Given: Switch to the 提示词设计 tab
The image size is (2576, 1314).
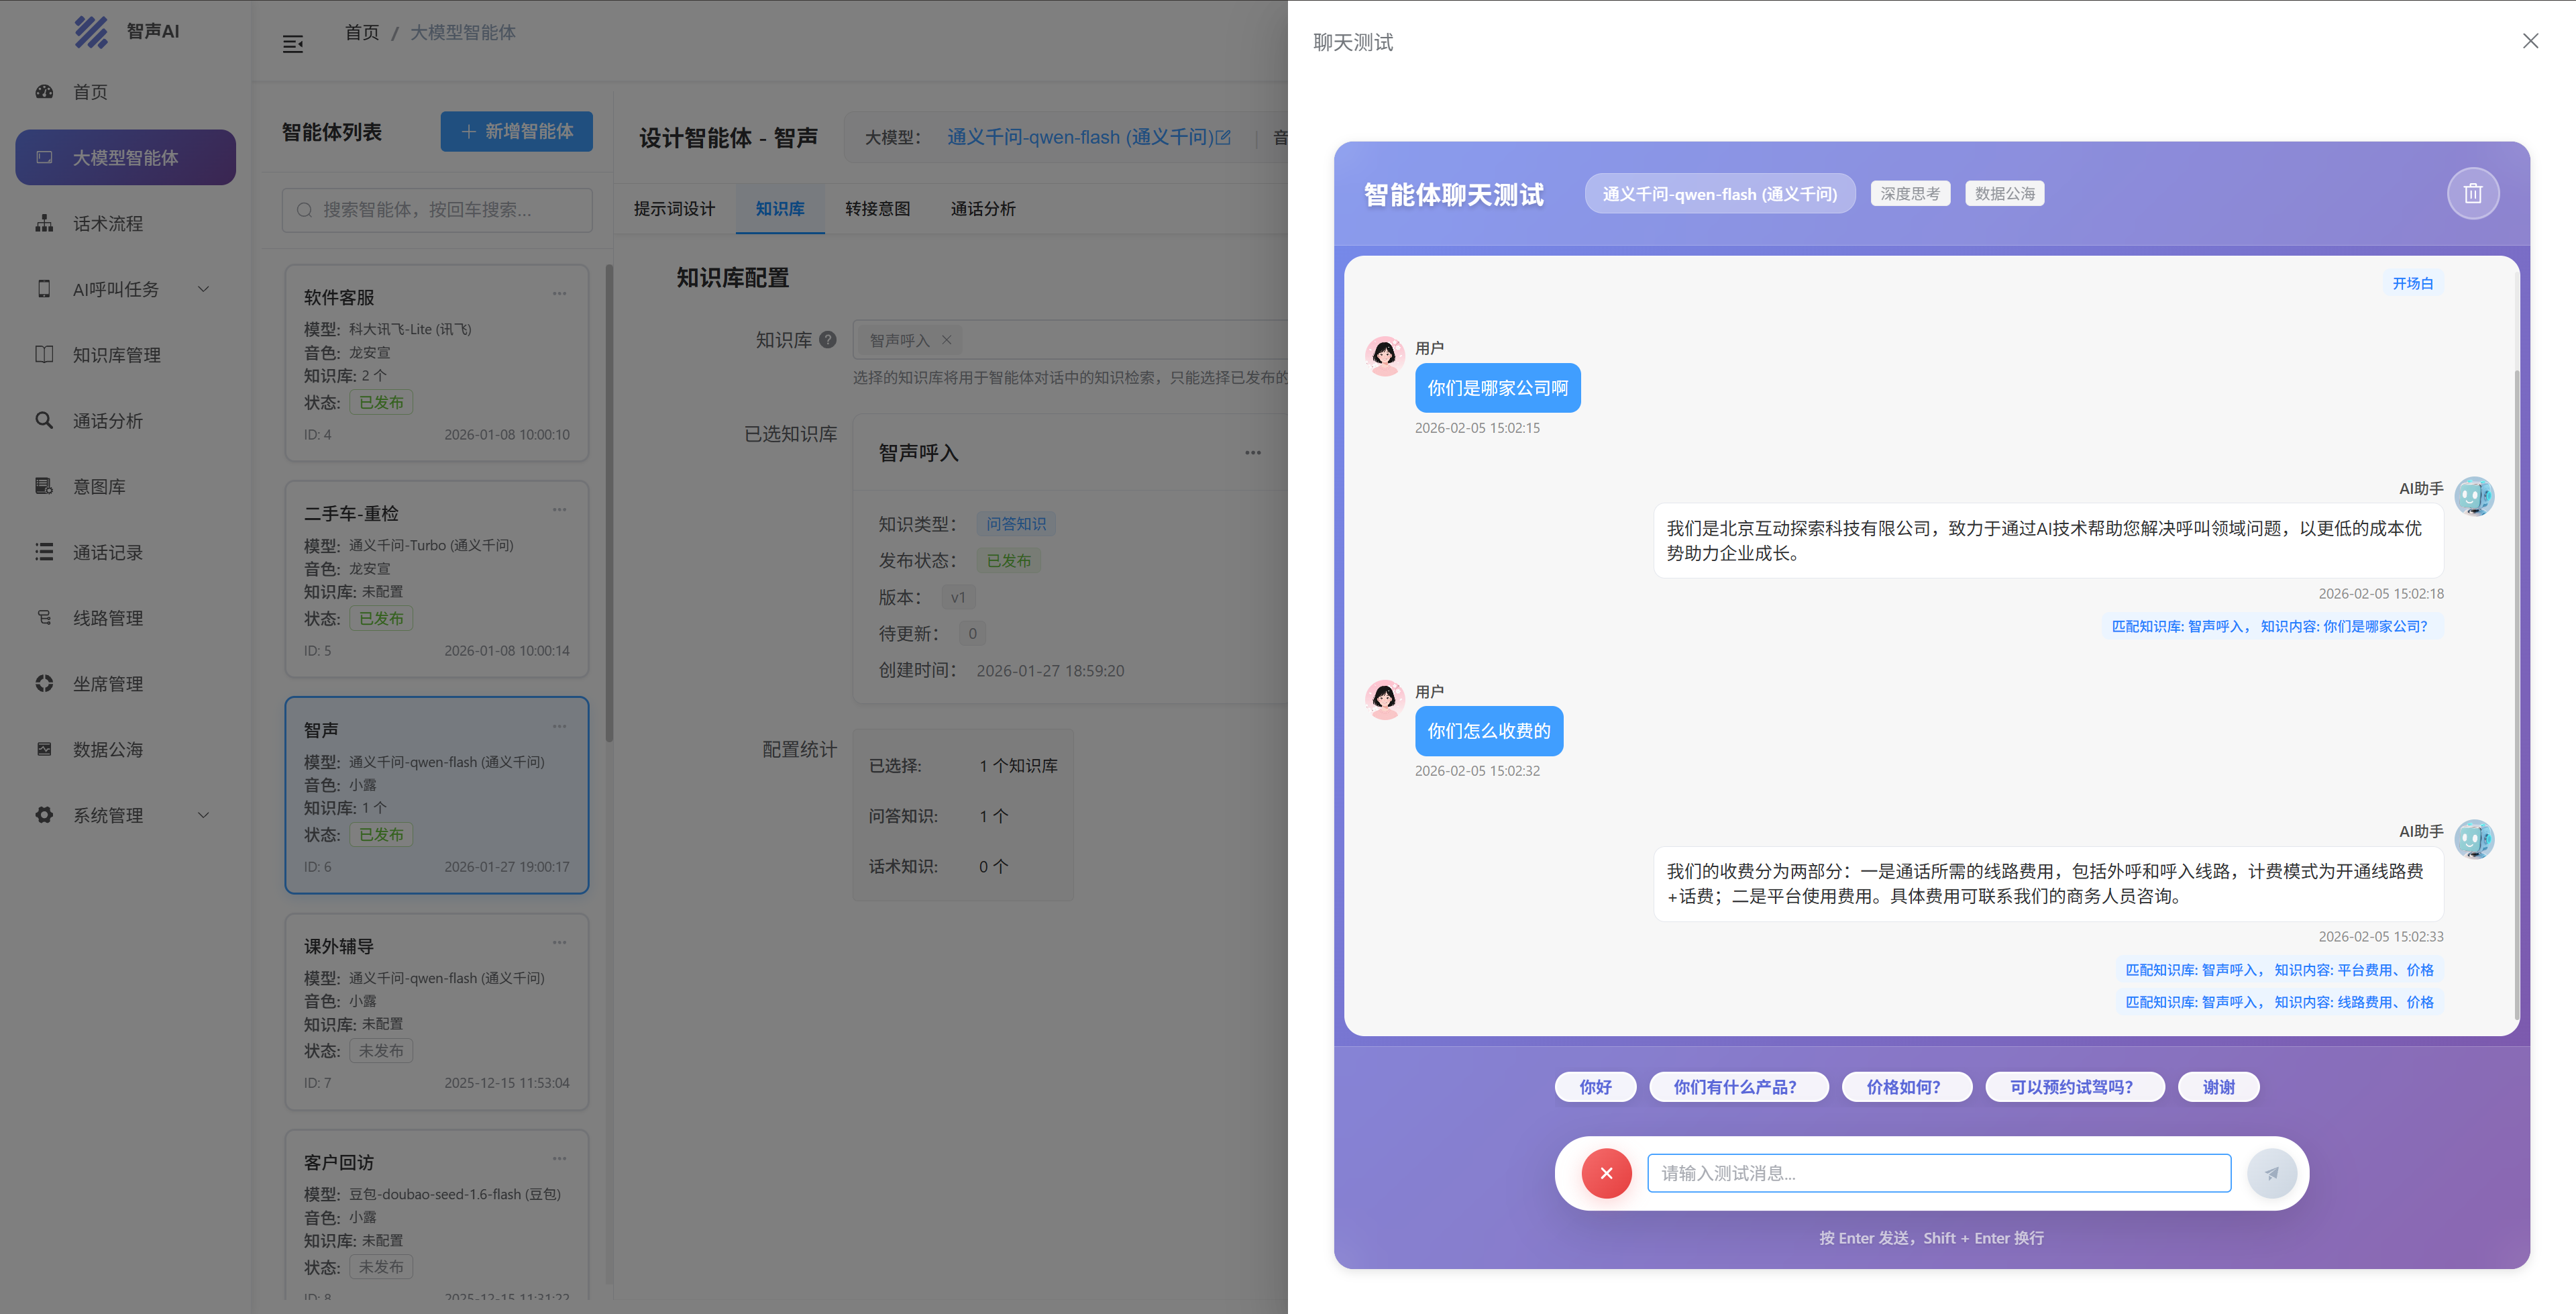Looking at the screenshot, I should 674,208.
